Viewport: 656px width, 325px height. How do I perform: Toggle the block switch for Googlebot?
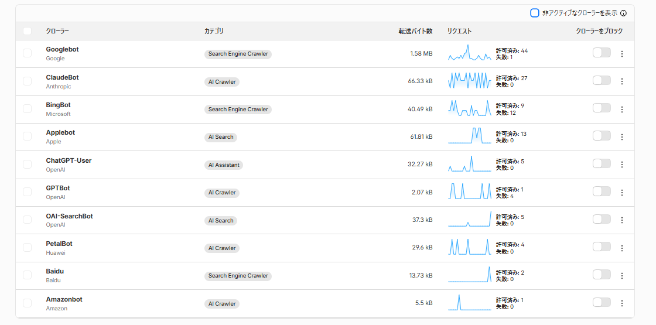point(602,53)
